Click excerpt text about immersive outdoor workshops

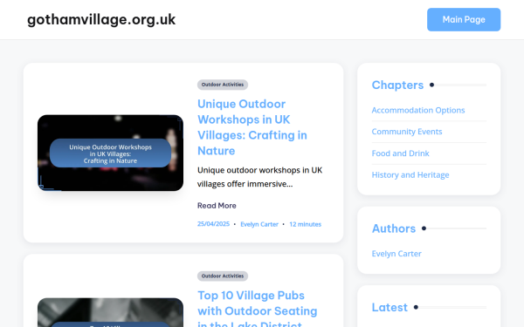click(260, 177)
